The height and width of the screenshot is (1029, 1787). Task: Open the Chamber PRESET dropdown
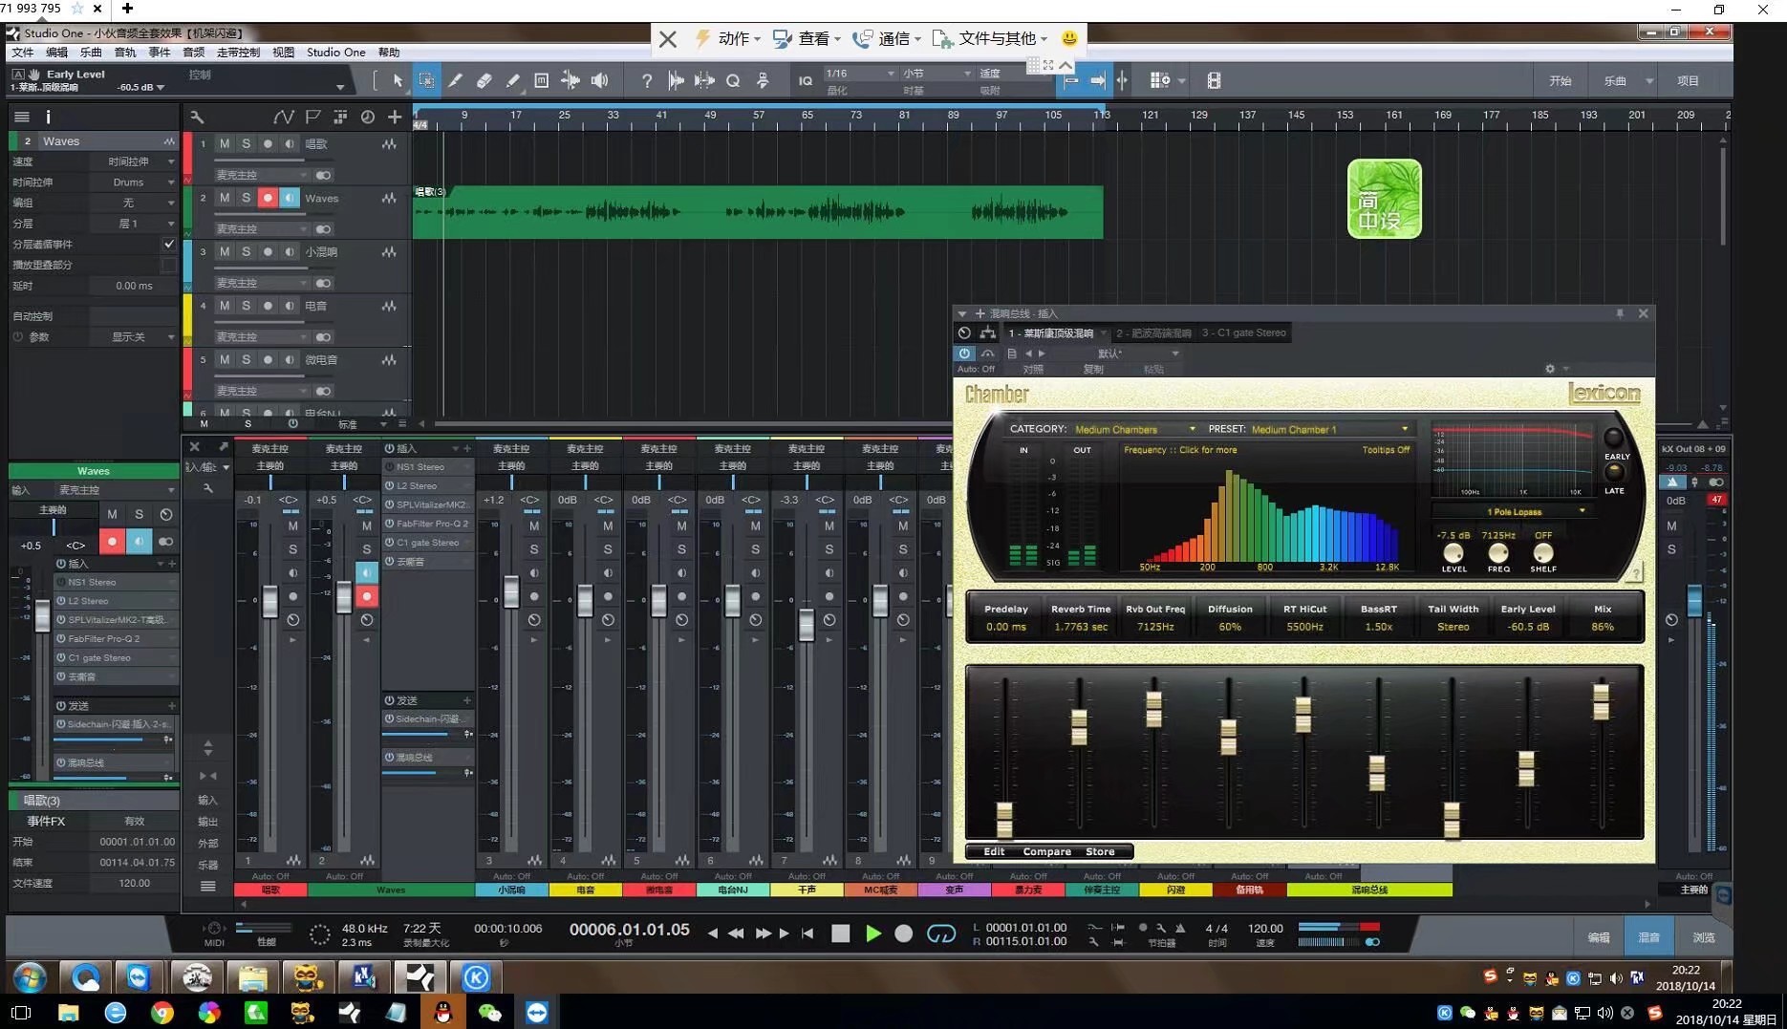tap(1329, 429)
